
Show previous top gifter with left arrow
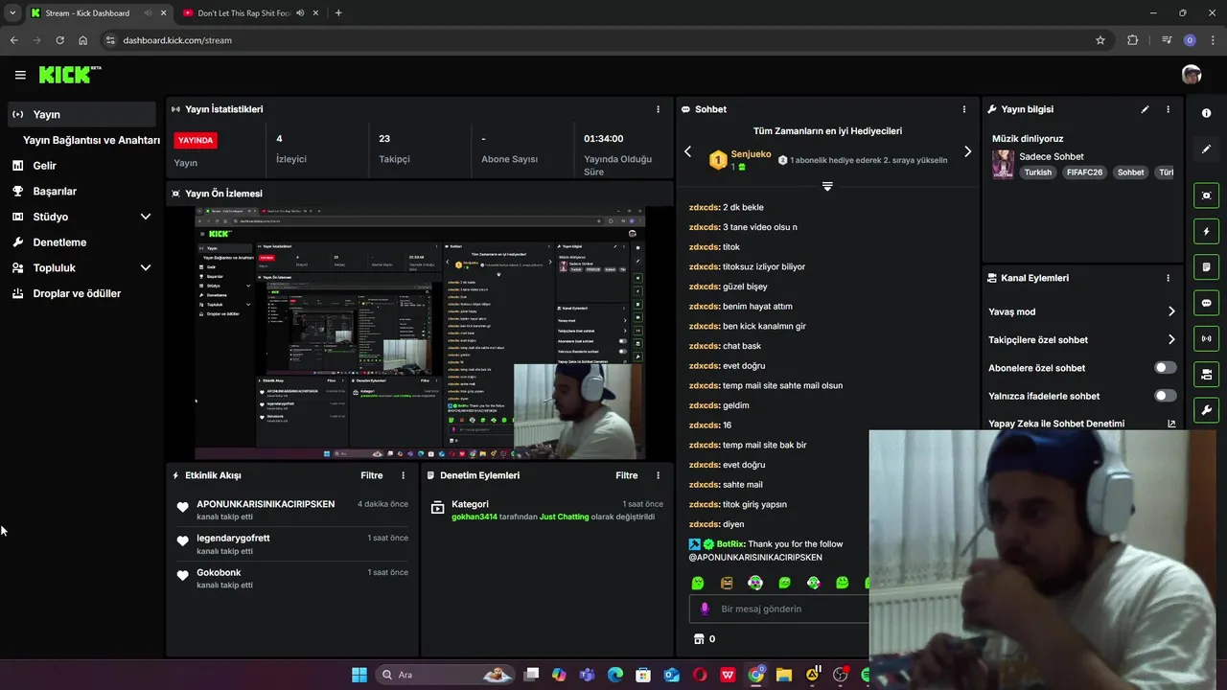pos(687,151)
